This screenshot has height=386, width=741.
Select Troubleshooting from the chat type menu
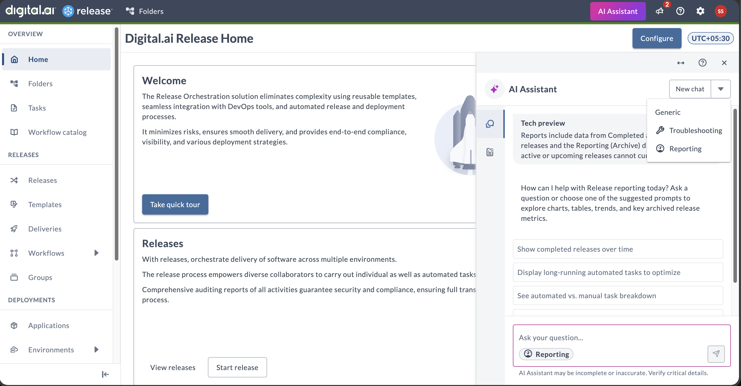pyautogui.click(x=689, y=130)
